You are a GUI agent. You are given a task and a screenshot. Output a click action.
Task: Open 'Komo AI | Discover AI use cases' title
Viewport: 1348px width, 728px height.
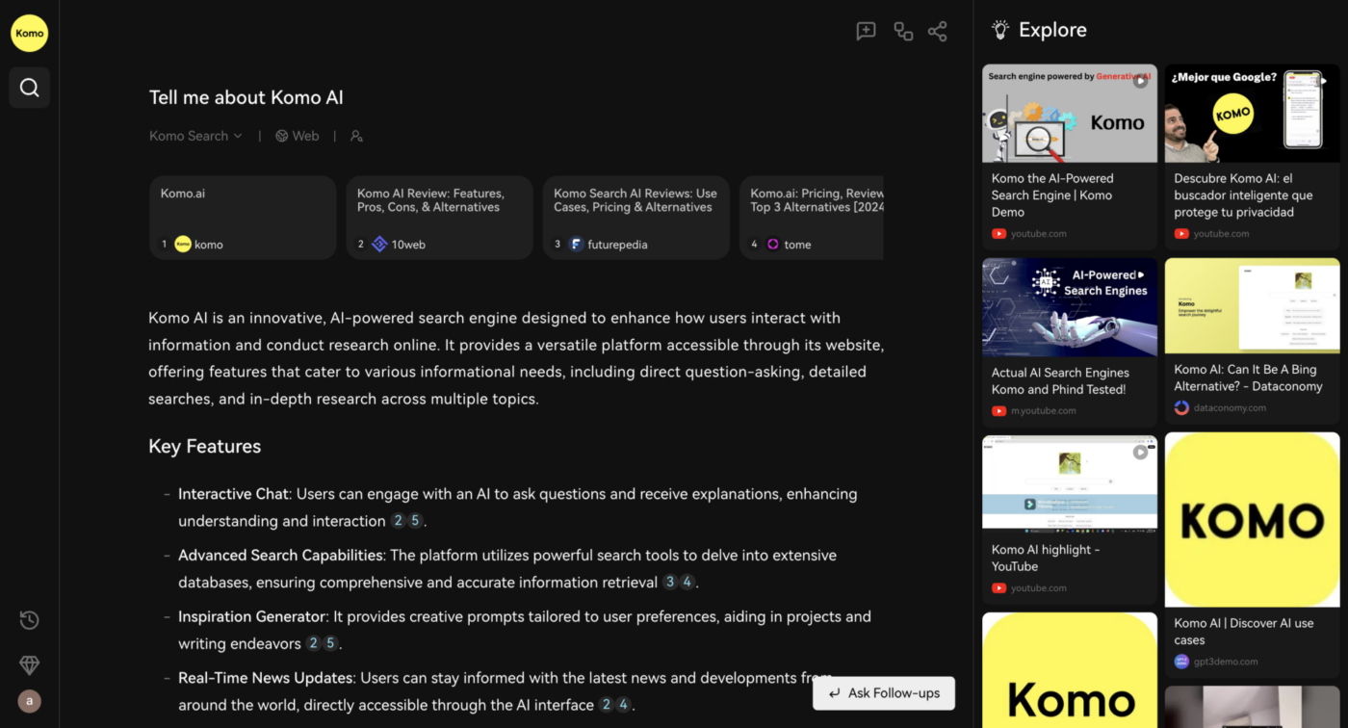point(1244,632)
